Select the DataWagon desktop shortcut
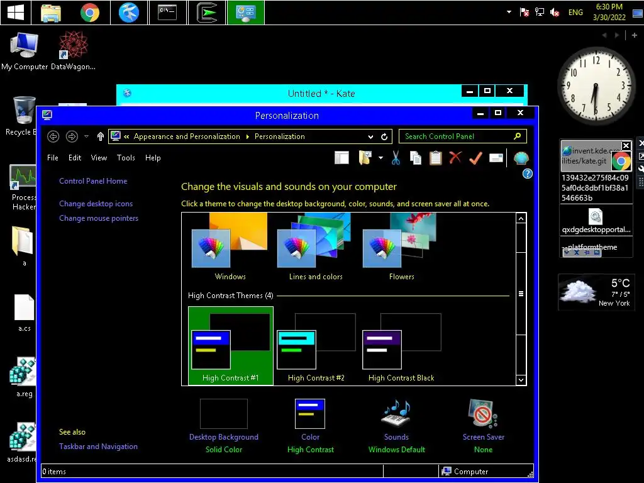Viewport: 644px width, 483px height. [73, 52]
